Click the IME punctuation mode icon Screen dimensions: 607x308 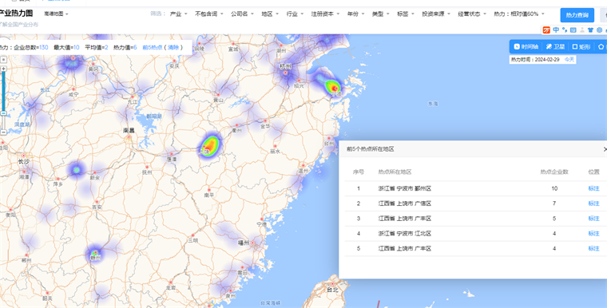click(565, 30)
